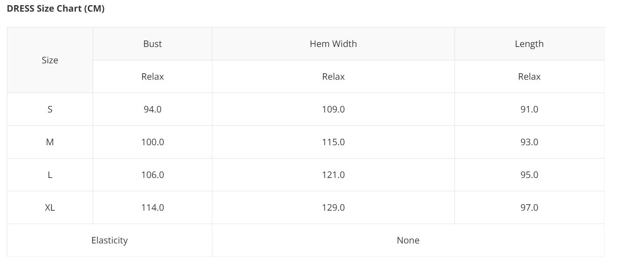Select the Elasticity row label
This screenshot has height=268, width=617.
click(x=109, y=240)
